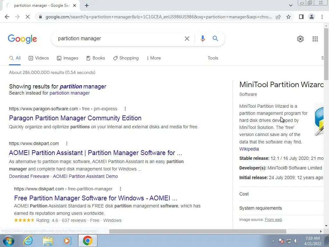Click into the Google search field
The height and width of the screenshot is (247, 329).
[x=120, y=39]
